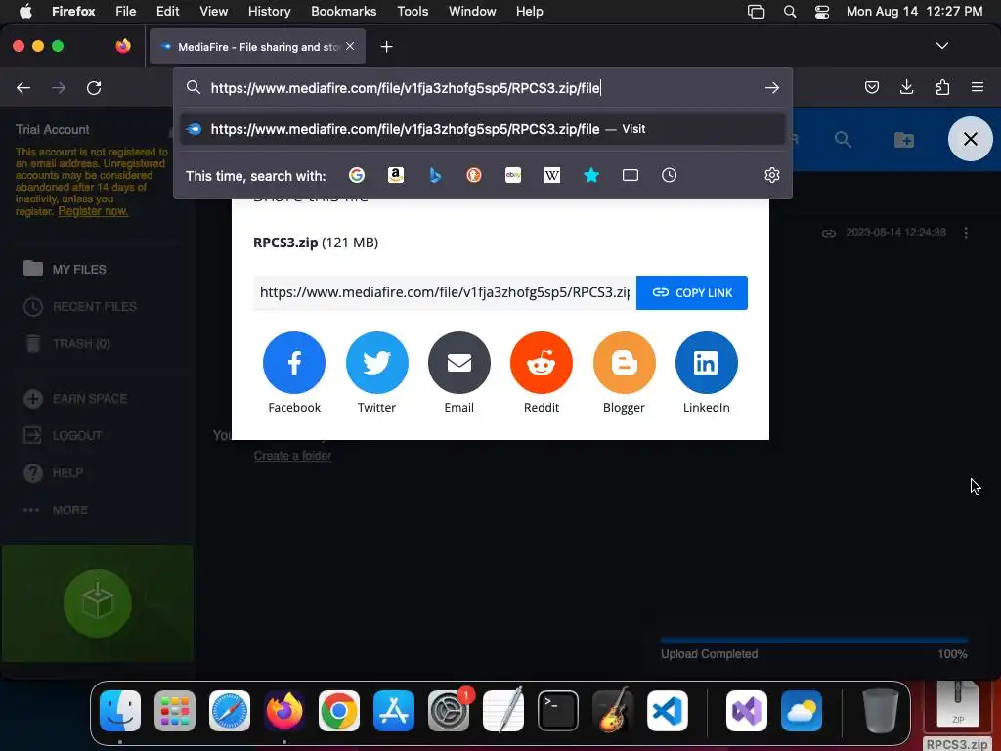Reload the current page
The height and width of the screenshot is (751, 1001).
tap(94, 87)
